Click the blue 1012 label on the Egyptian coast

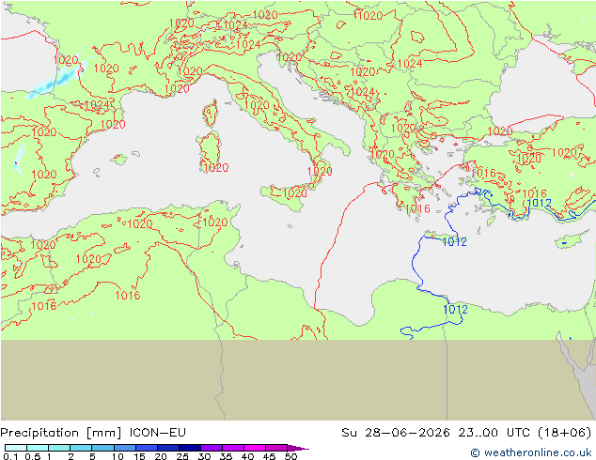point(455,309)
